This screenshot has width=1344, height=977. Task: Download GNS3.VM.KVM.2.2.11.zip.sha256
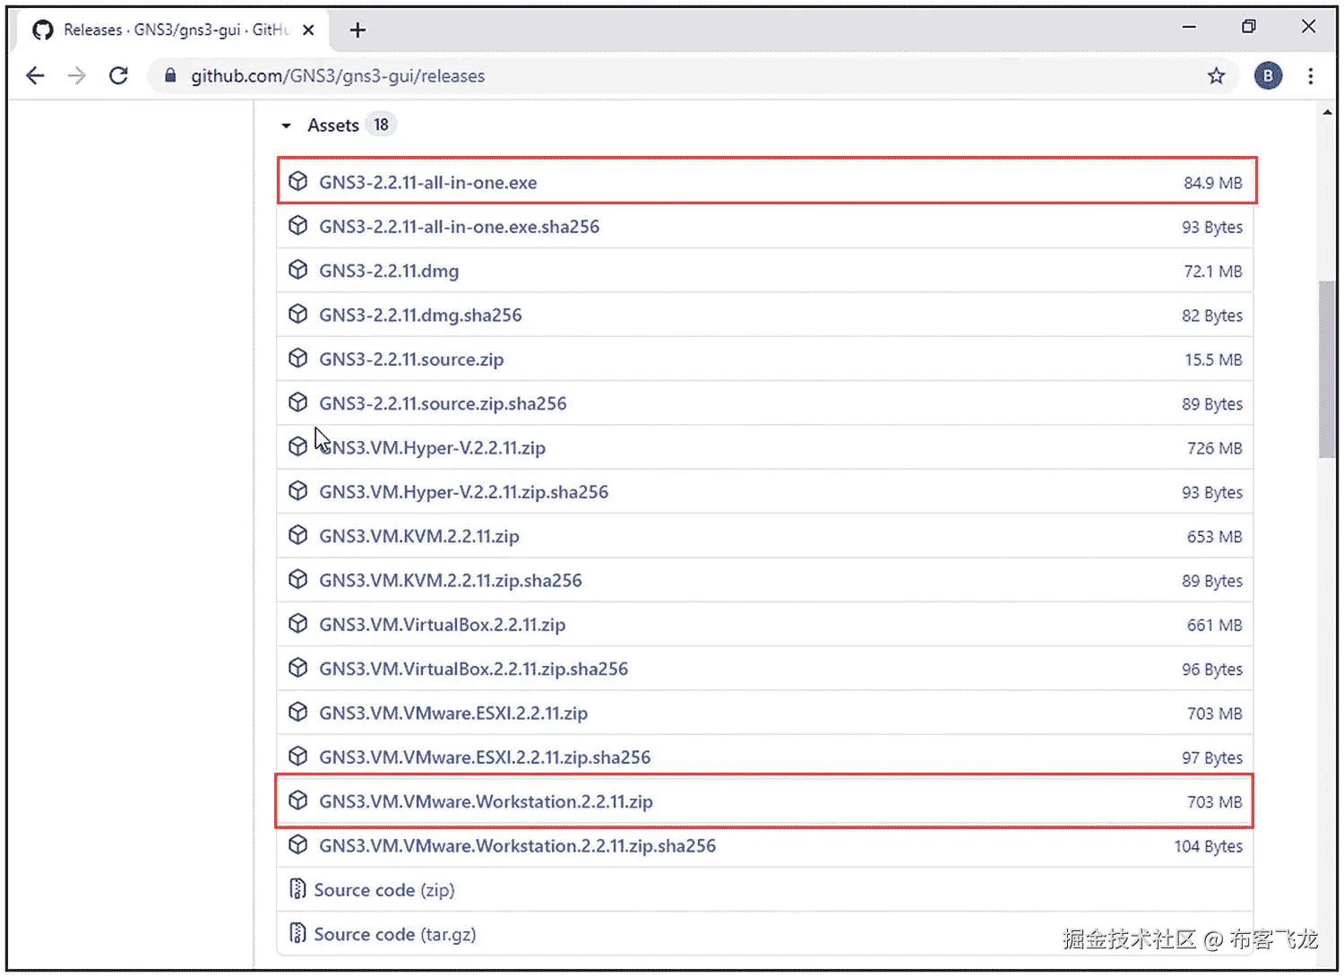click(450, 581)
